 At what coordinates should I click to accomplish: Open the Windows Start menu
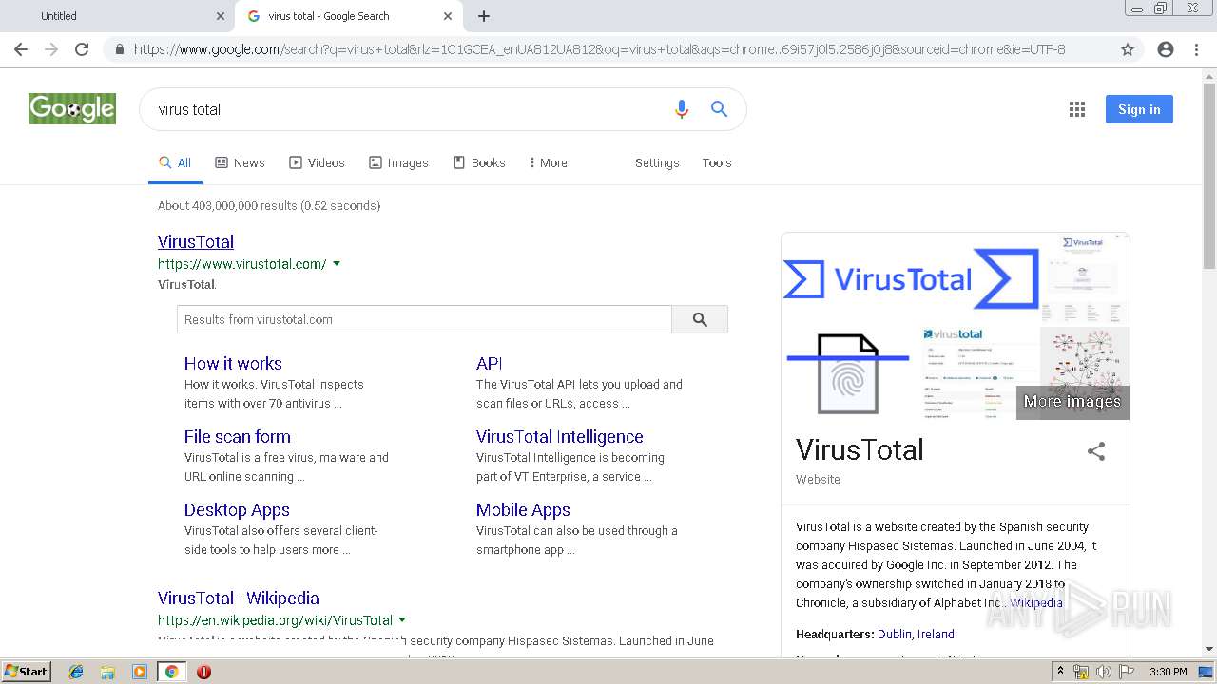(27, 672)
